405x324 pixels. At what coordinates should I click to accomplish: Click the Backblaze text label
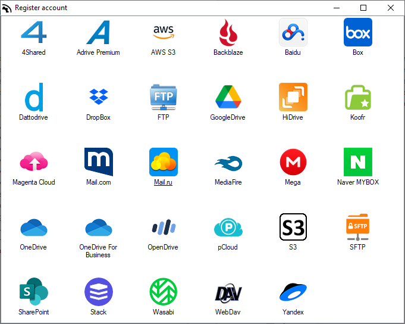pos(228,52)
